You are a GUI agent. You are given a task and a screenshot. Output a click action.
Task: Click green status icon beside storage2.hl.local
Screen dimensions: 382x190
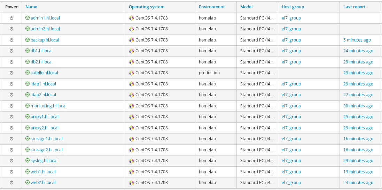pyautogui.click(x=28, y=150)
